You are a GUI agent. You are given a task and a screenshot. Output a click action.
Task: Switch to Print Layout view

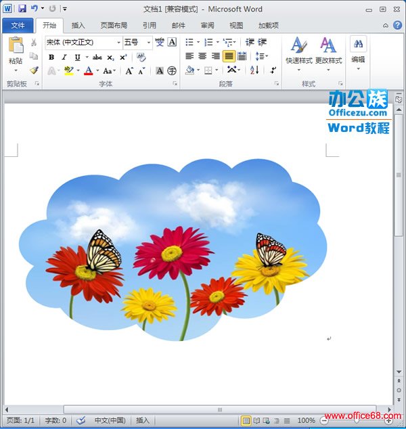pyautogui.click(x=246, y=420)
